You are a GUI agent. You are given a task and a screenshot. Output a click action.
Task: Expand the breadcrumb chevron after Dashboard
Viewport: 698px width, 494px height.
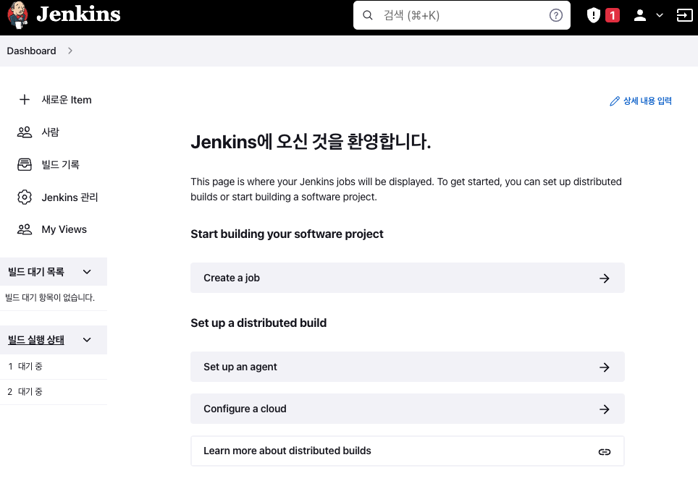[x=70, y=51]
